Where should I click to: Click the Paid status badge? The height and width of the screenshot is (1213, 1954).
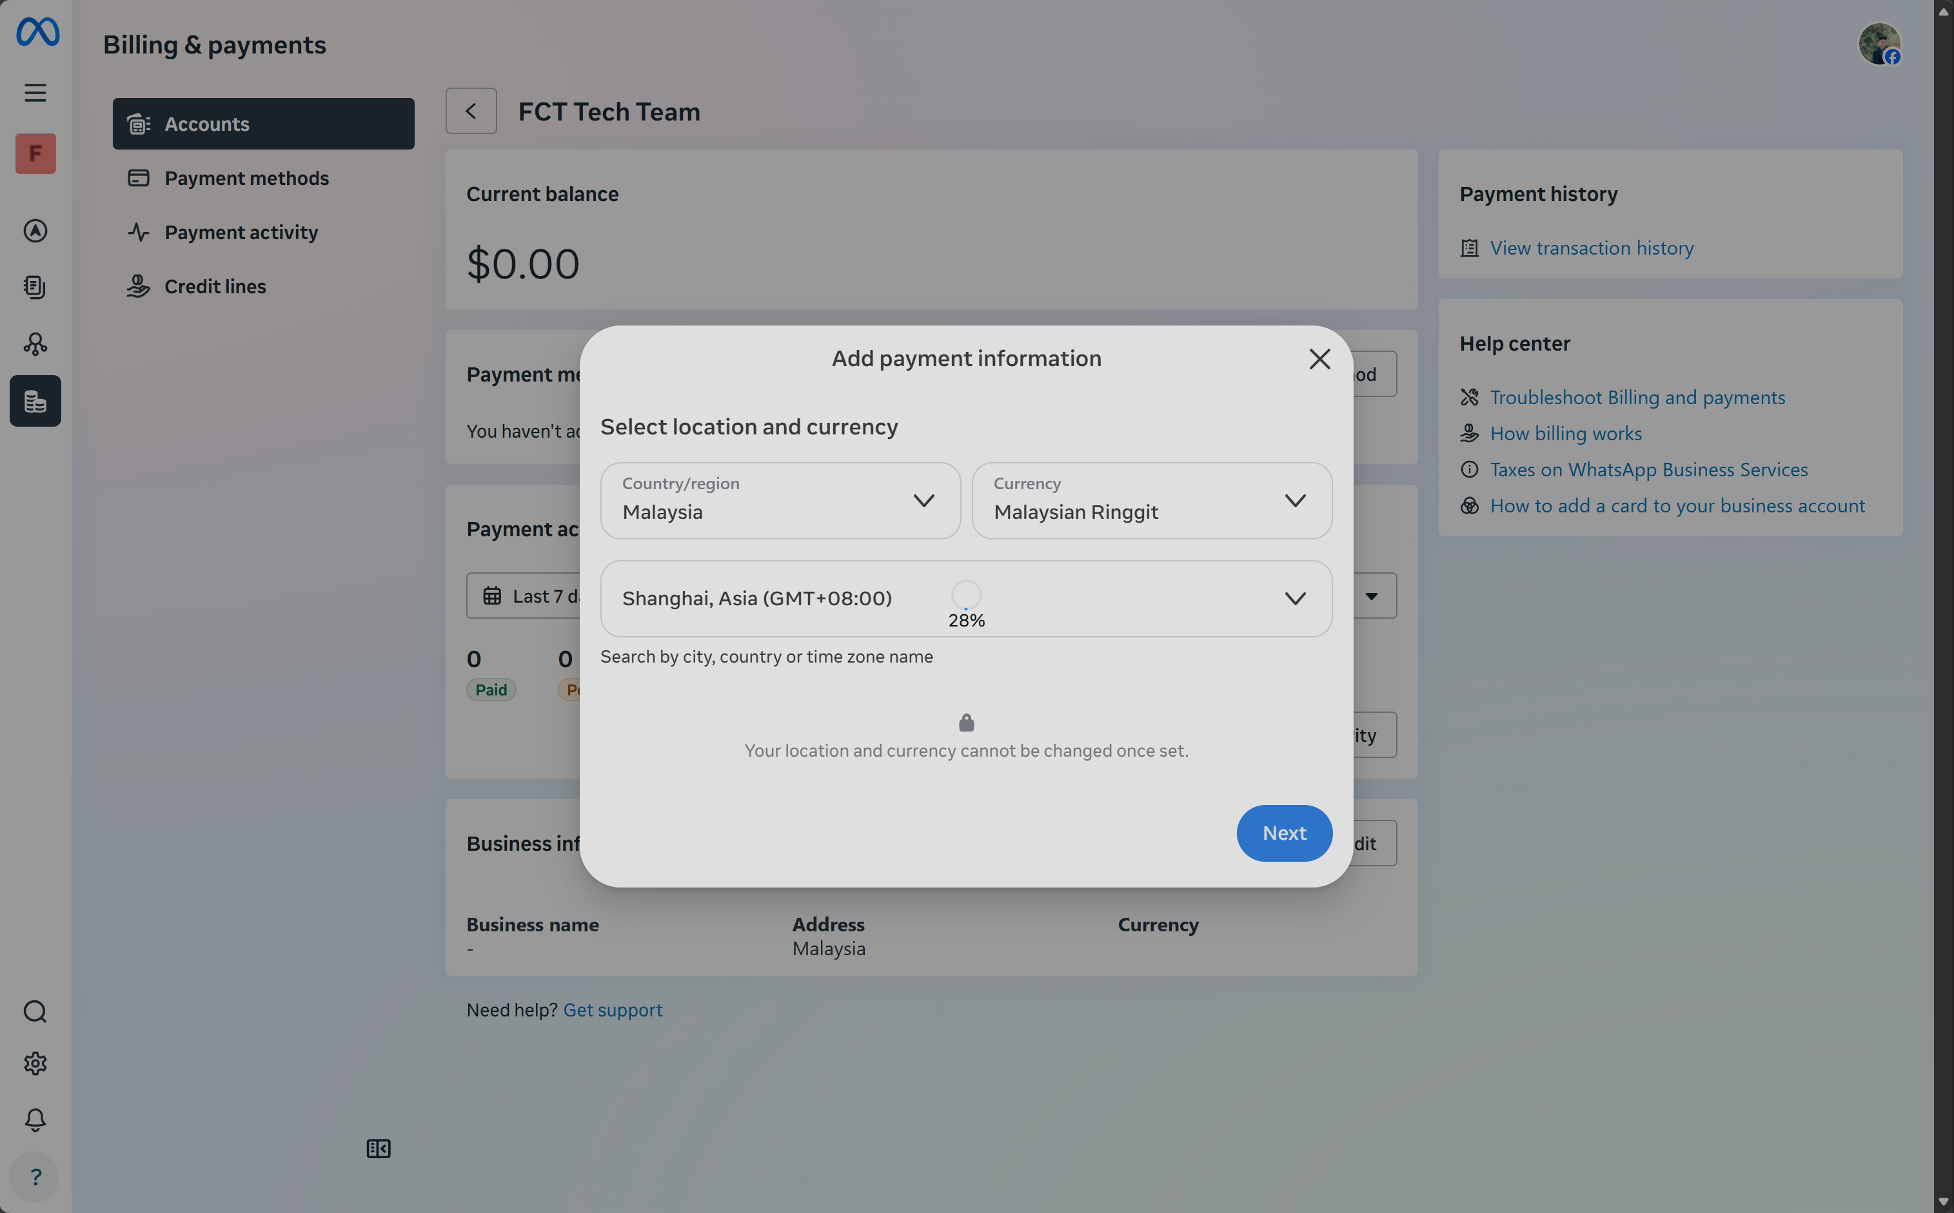491,690
